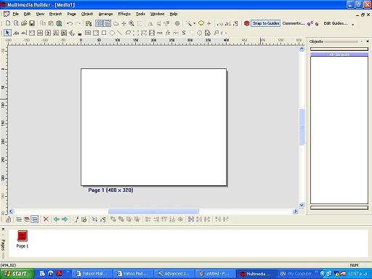Image resolution: width=372 pixels, height=279 pixels.
Task: Choose the rectangle shape tool
Action: point(104,33)
